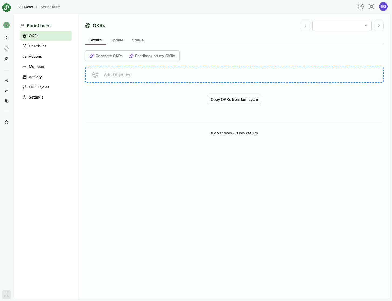Click Copy OKRs from last cycle

(x=234, y=99)
